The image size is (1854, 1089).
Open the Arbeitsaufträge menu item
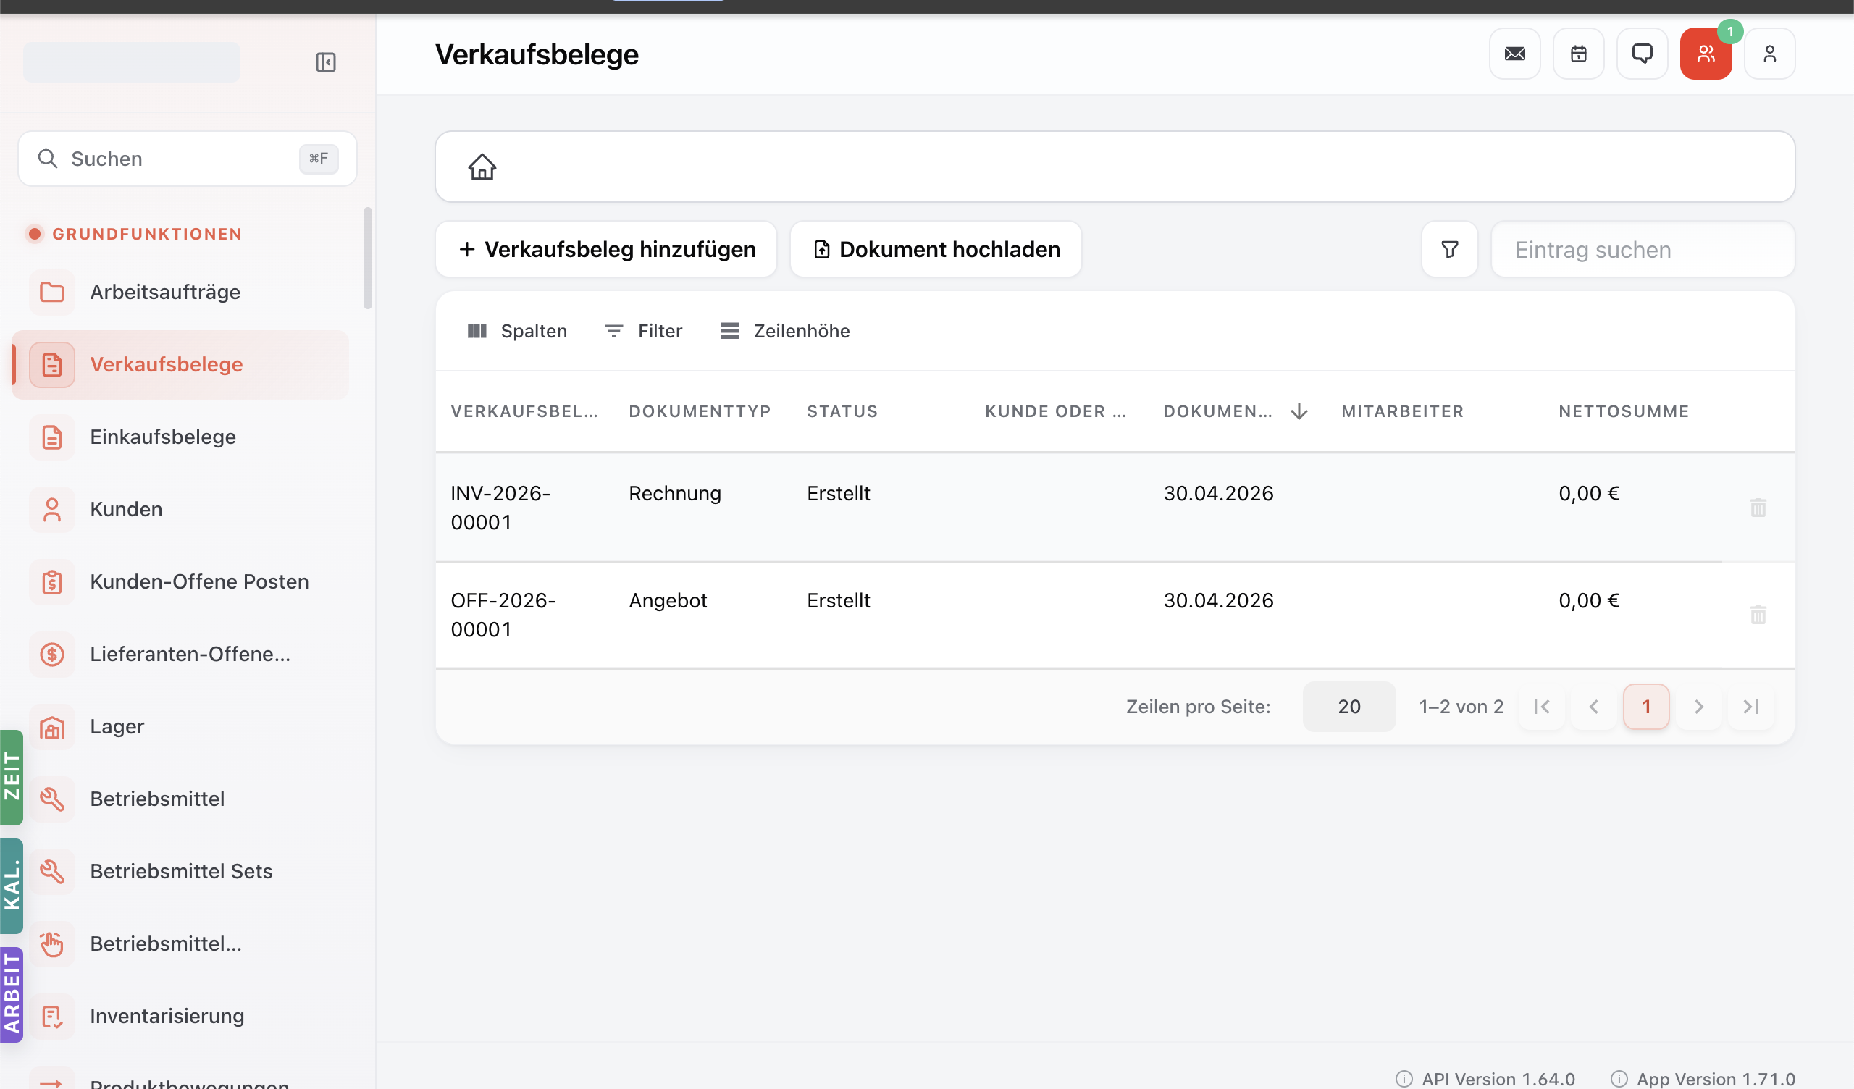180,292
